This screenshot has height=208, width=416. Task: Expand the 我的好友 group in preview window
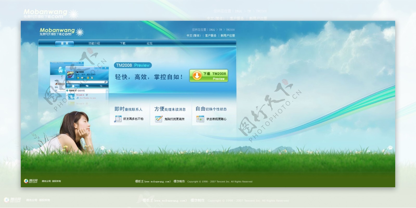click(67, 90)
